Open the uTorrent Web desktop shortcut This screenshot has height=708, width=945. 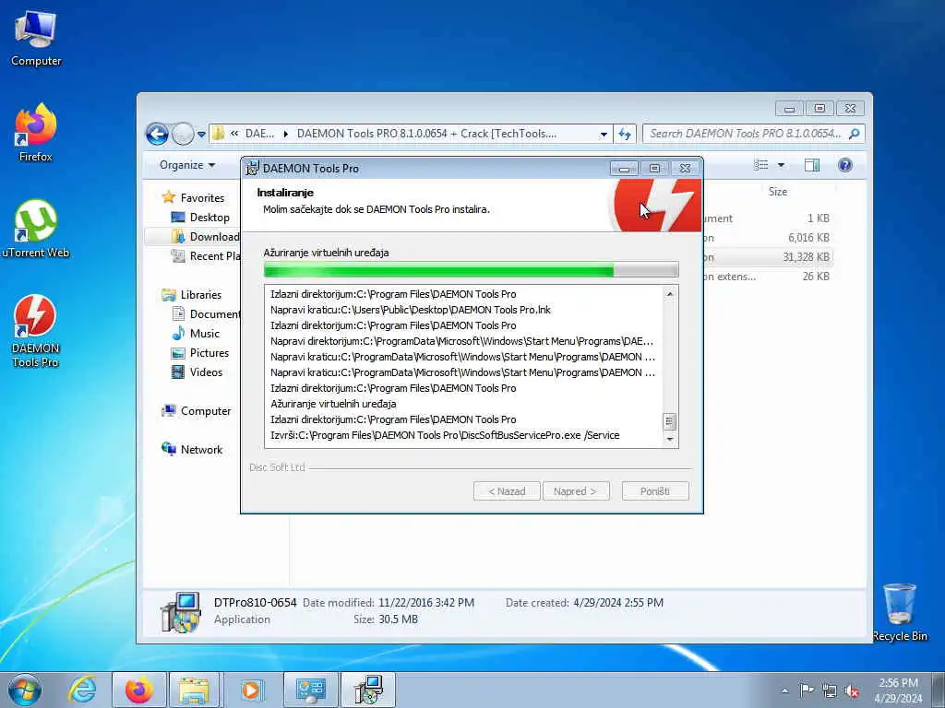[x=36, y=229]
